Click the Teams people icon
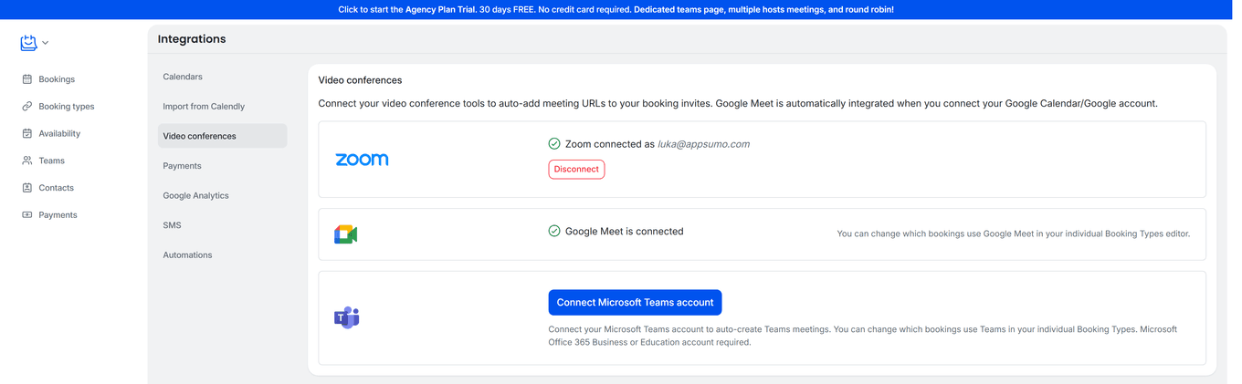The image size is (1242, 384). 27,161
